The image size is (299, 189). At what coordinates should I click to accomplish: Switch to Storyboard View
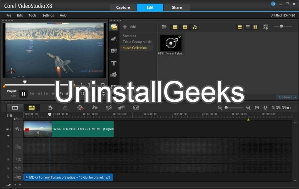pos(15,108)
